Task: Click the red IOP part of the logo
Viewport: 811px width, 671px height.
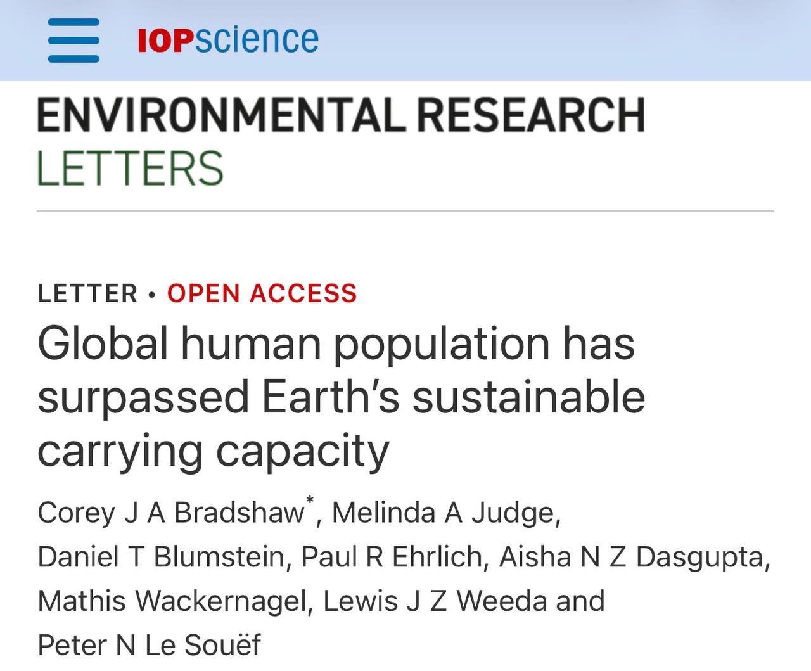Action: tap(165, 41)
